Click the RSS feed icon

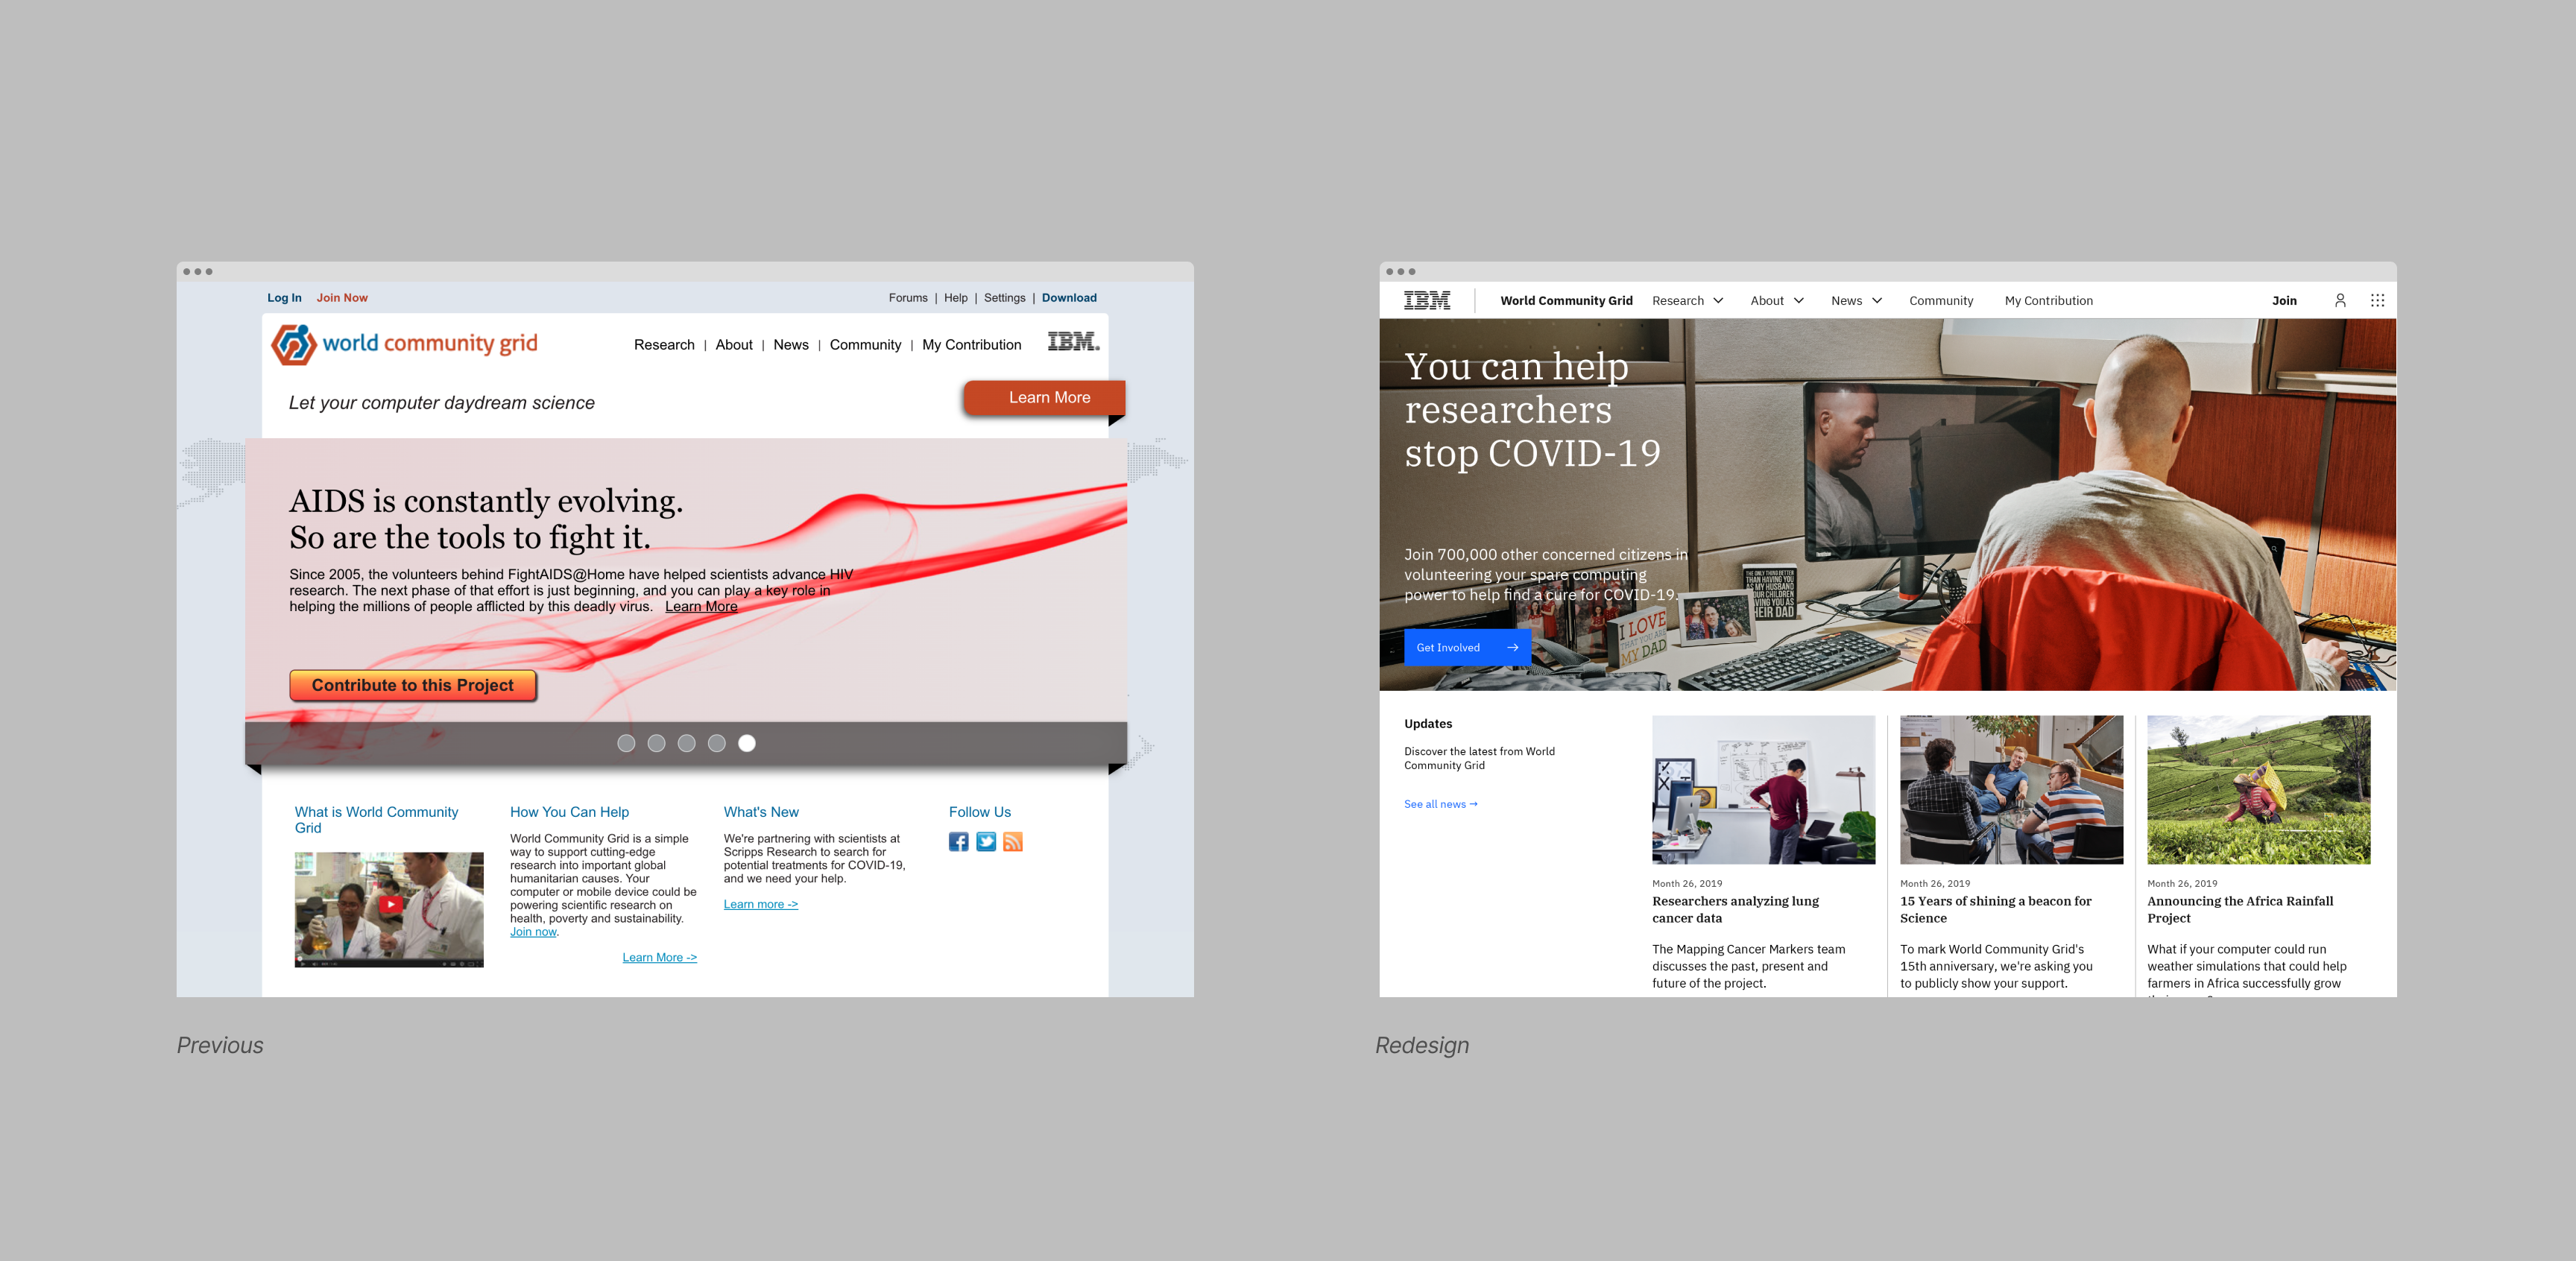pyautogui.click(x=1013, y=841)
